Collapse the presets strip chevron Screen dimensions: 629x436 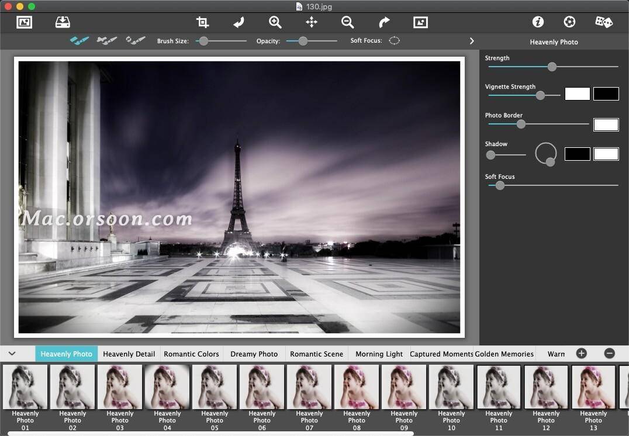(12, 354)
